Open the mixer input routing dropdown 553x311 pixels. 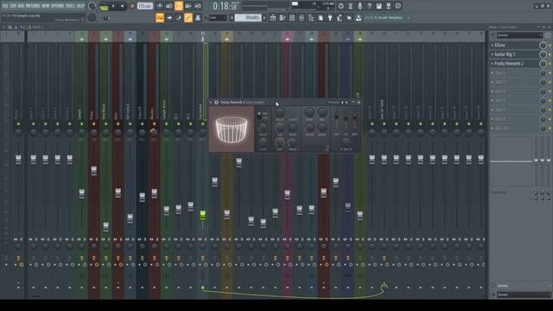coord(519,35)
